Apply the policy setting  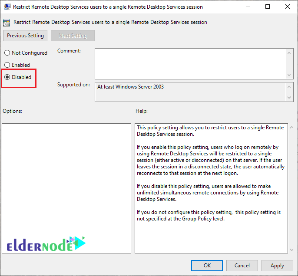tap(277, 266)
